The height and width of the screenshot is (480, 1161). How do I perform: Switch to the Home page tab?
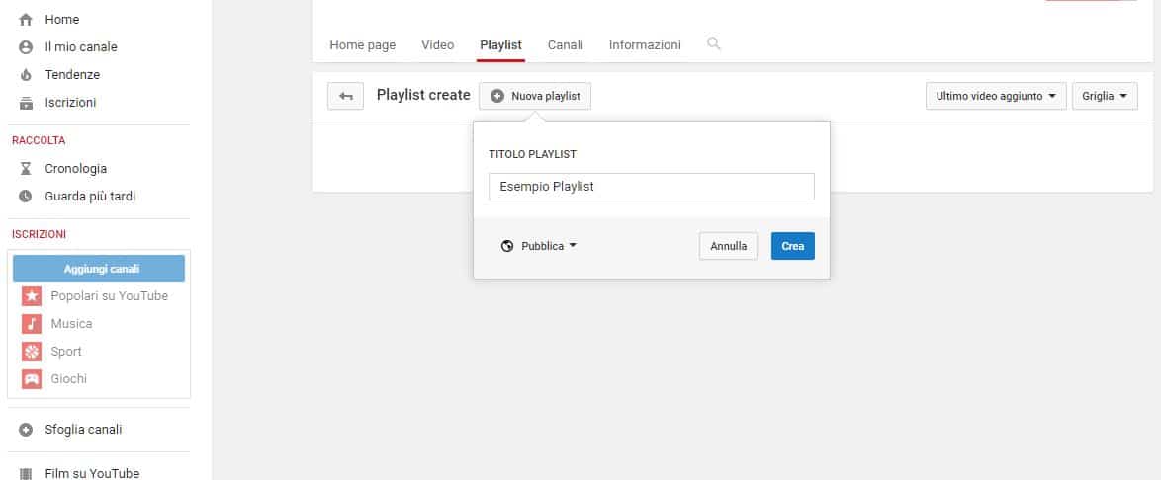pos(363,45)
